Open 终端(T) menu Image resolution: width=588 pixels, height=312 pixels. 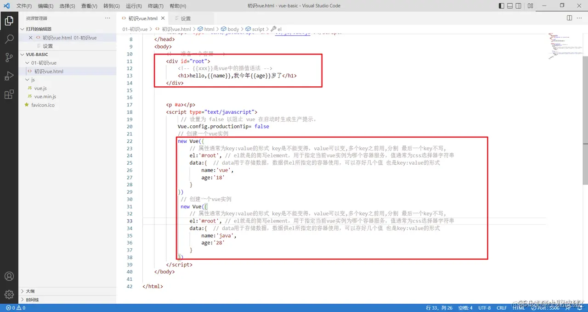(x=155, y=6)
